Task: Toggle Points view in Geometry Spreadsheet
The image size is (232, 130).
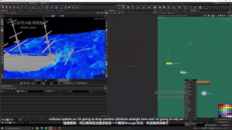Action: point(18,91)
